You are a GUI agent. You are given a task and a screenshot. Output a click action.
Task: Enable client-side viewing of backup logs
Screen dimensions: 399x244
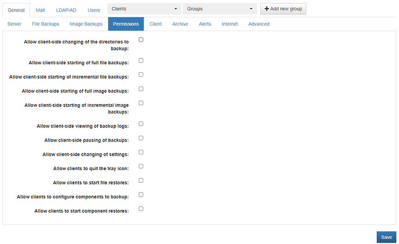[141, 124]
